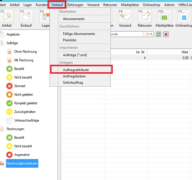The width and height of the screenshot is (192, 180).
Task: Select Angemahnt invoices filter
Action: [x=22, y=154]
